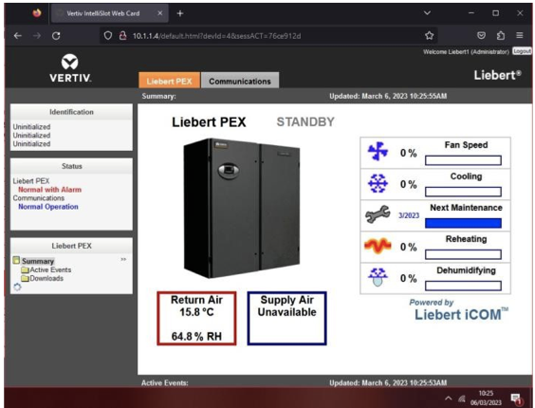Click the Firefox forward arrow
The width and height of the screenshot is (535, 408).
point(37,35)
